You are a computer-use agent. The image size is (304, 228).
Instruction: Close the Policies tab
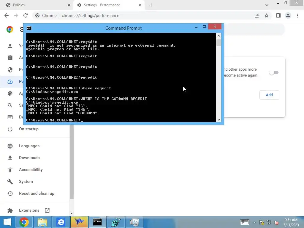click(x=69, y=5)
